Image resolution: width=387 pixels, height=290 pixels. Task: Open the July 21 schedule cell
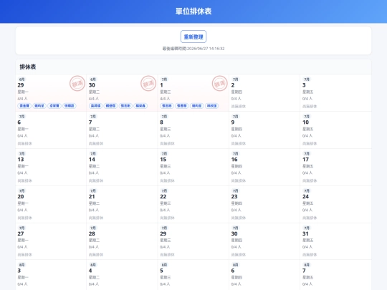click(x=122, y=204)
